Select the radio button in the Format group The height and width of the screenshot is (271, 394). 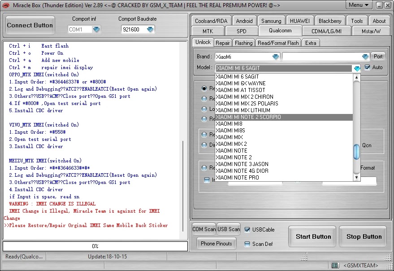coord(204,168)
